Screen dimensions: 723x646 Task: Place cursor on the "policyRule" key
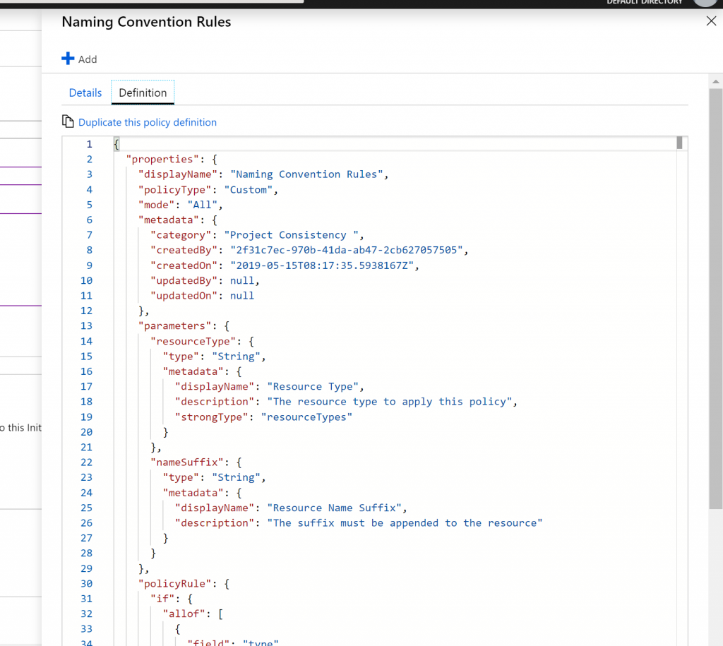point(170,584)
